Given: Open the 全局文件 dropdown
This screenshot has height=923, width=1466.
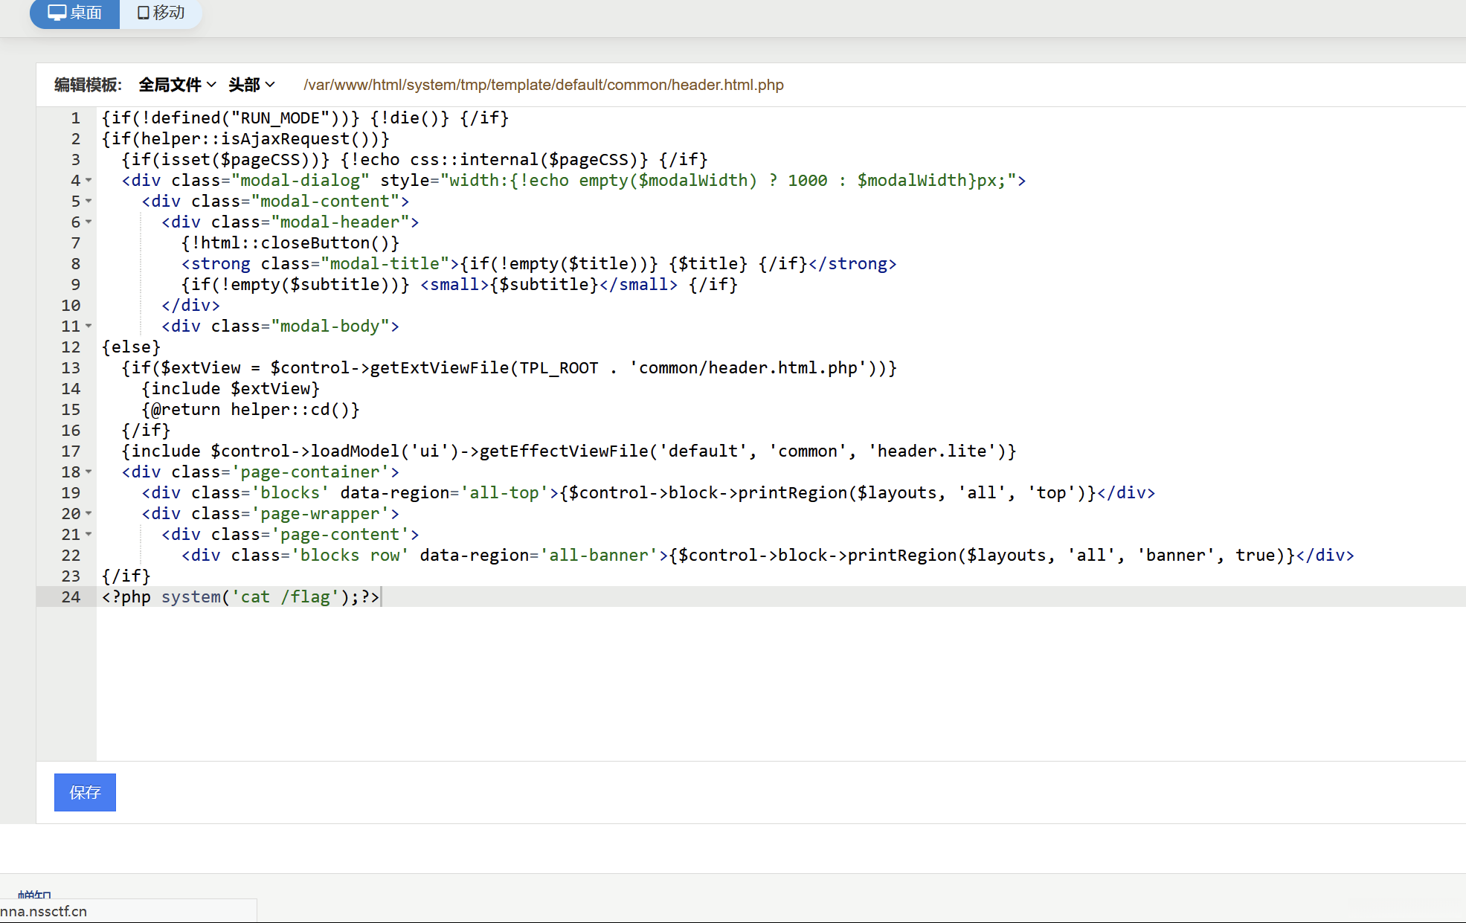Looking at the screenshot, I should coord(177,85).
